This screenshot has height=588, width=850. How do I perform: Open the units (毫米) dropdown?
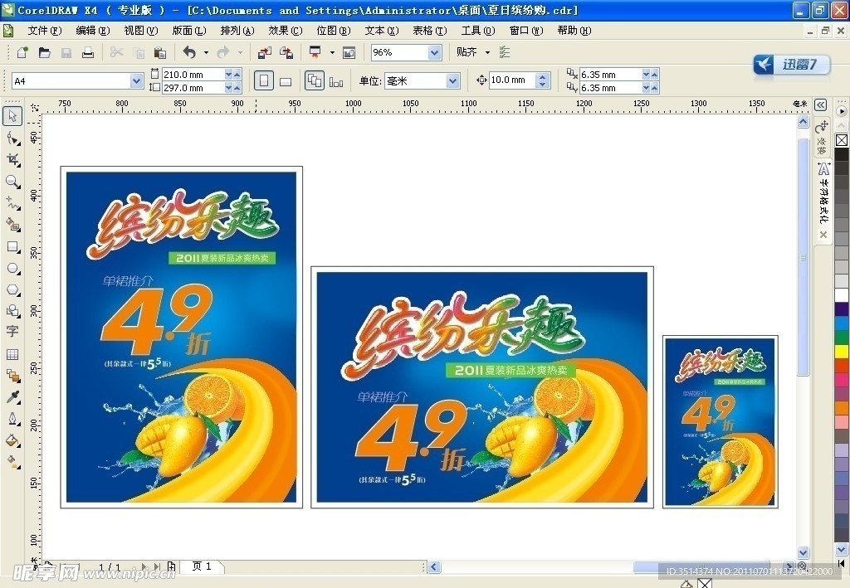tap(452, 81)
